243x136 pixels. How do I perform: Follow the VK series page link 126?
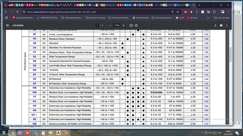(x=206, y=39)
